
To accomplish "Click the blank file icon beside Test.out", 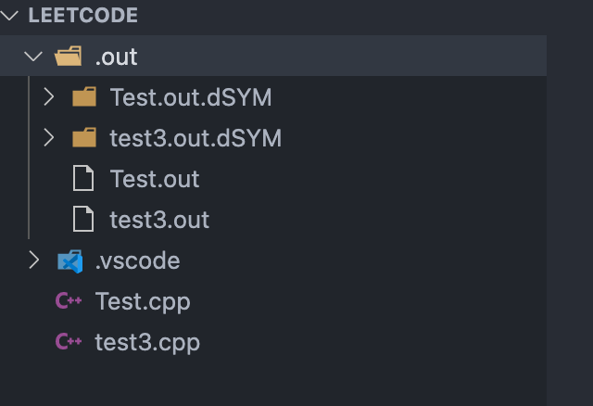I will tap(83, 178).
